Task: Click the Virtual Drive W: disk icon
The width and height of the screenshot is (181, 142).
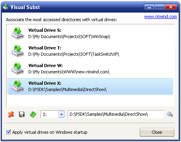Action: (x=17, y=69)
